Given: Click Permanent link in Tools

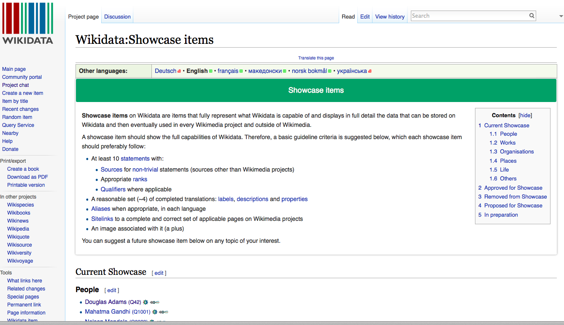Looking at the screenshot, I should tap(24, 305).
